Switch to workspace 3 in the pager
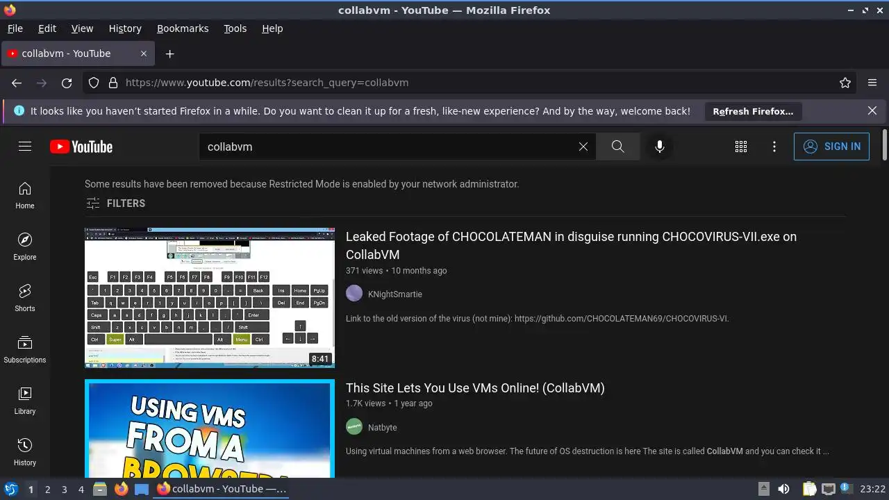 click(64, 490)
